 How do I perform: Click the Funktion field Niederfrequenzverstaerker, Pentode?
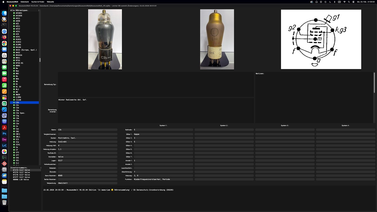point(163,179)
